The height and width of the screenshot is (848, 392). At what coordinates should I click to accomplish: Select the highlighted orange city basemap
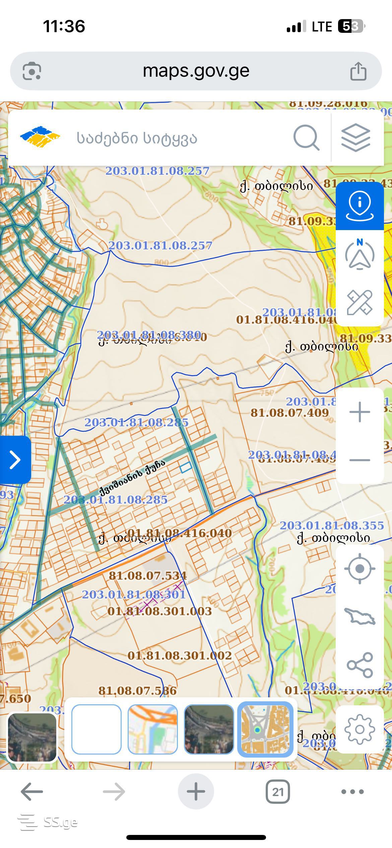265,729
